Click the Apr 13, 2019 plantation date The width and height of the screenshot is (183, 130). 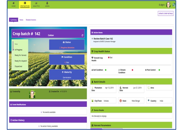(109, 88)
